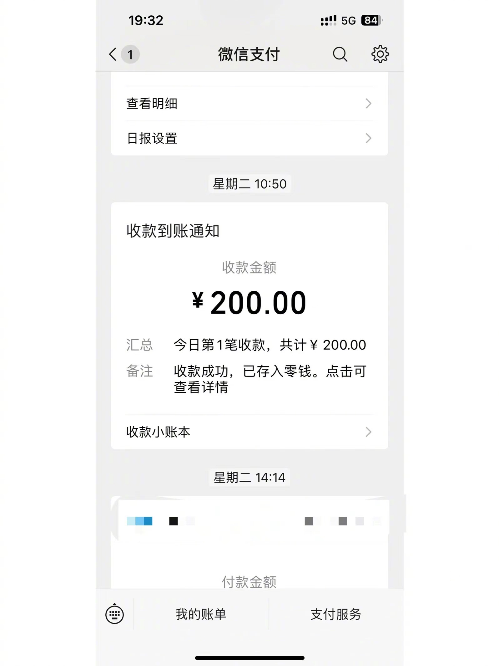Open 查看明细 row
The height and width of the screenshot is (666, 499).
tap(249, 104)
